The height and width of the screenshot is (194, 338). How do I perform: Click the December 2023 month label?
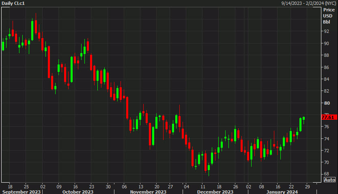[215, 192]
